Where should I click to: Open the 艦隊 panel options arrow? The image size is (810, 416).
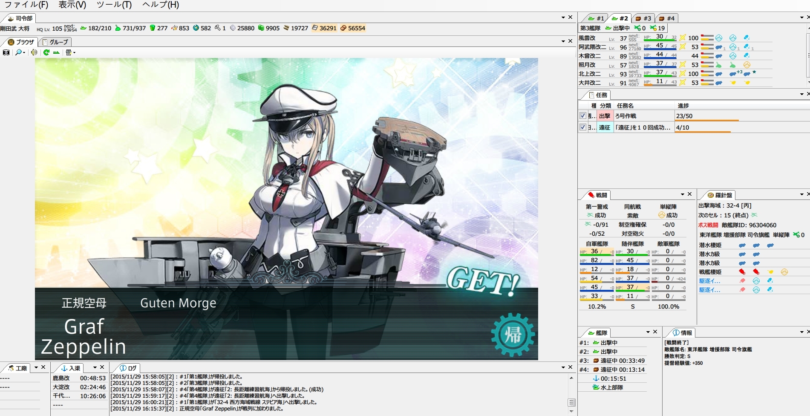(x=648, y=332)
